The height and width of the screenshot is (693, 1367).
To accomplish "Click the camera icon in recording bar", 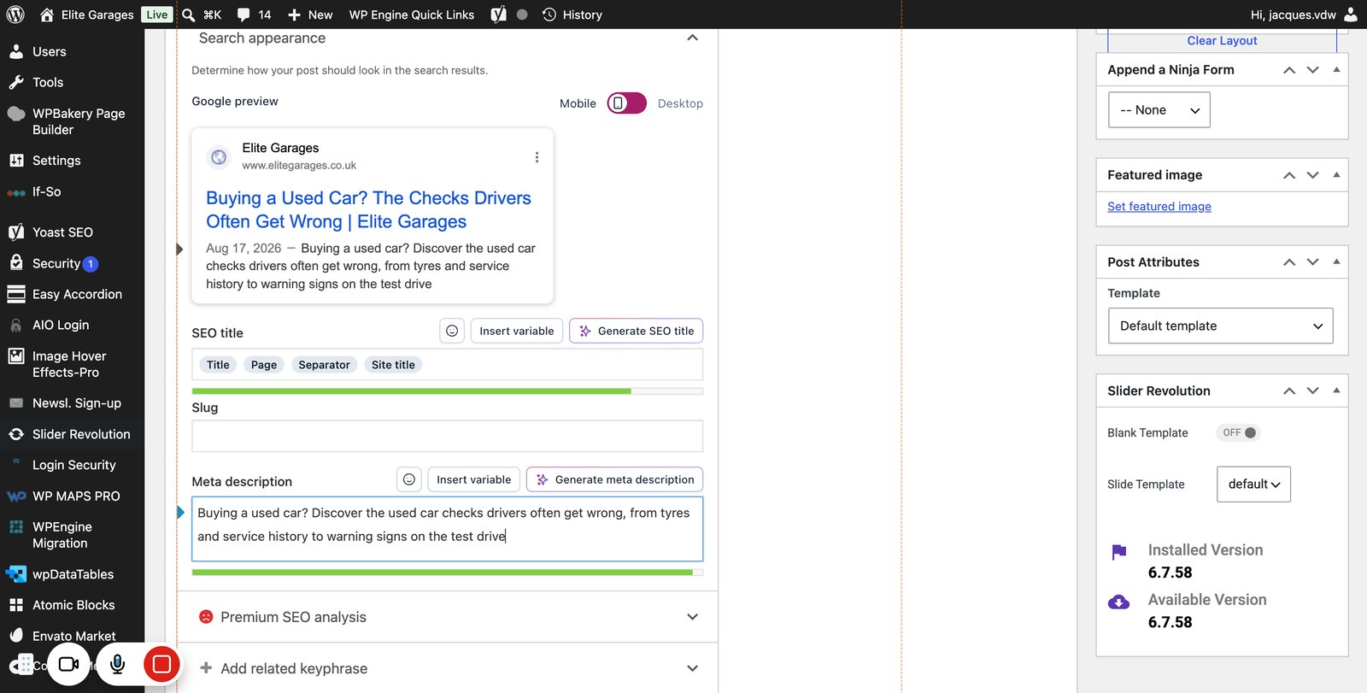I will coord(68,664).
